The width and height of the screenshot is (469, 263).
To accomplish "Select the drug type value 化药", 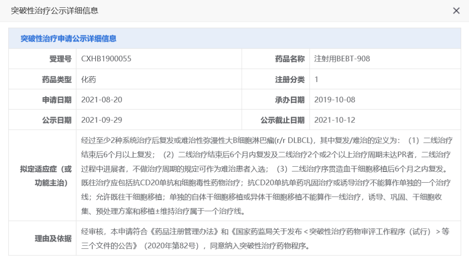I will pyautogui.click(x=89, y=79).
